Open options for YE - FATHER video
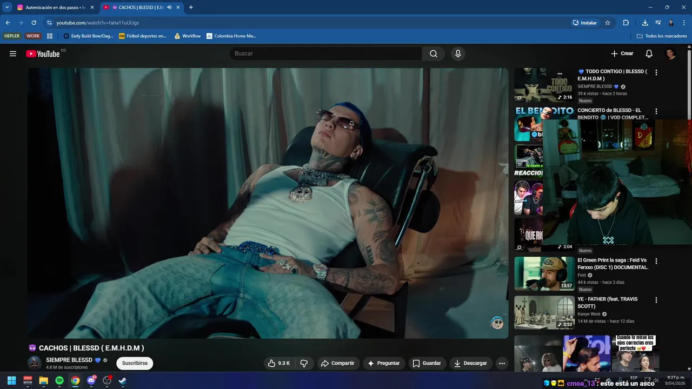692x389 pixels. coord(656,300)
